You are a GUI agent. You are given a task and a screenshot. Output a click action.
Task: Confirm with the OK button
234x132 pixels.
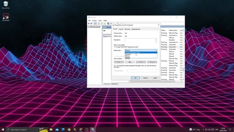135,78
